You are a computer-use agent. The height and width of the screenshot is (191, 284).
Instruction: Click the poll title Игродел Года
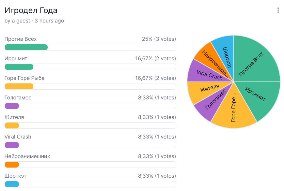point(31,10)
